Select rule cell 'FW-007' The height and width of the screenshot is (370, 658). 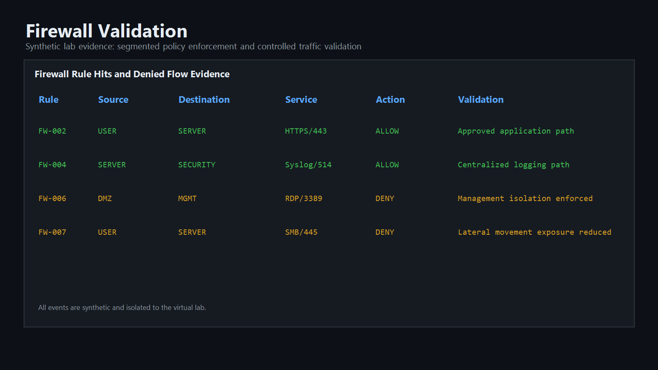(x=52, y=232)
